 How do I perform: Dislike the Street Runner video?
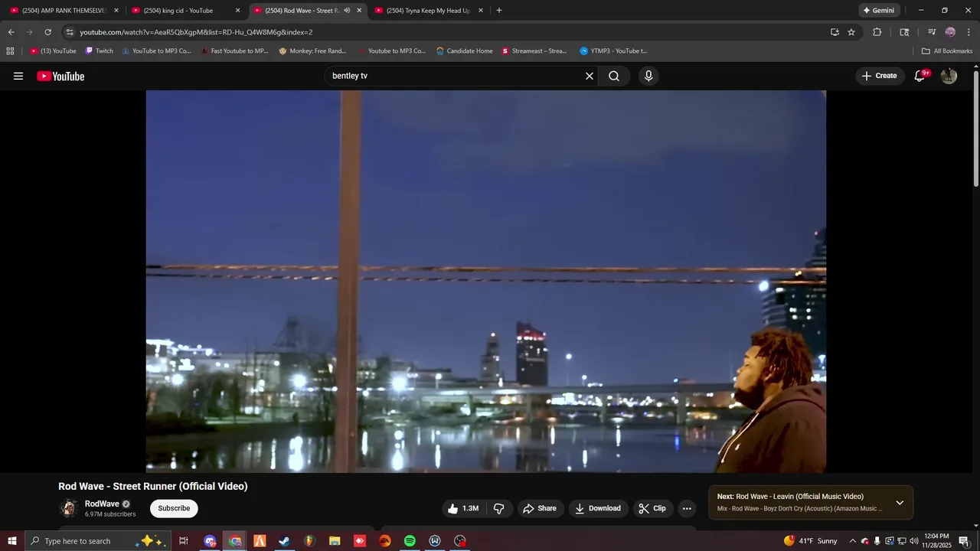pos(499,508)
